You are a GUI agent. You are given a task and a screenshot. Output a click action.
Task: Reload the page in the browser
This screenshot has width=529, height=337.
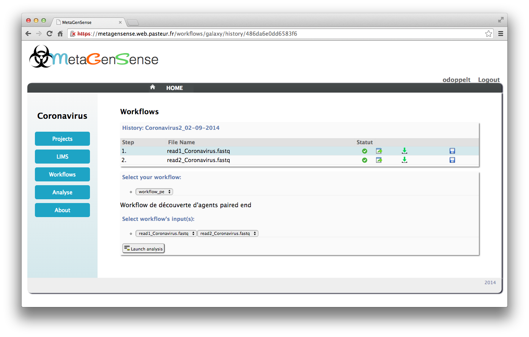[49, 33]
